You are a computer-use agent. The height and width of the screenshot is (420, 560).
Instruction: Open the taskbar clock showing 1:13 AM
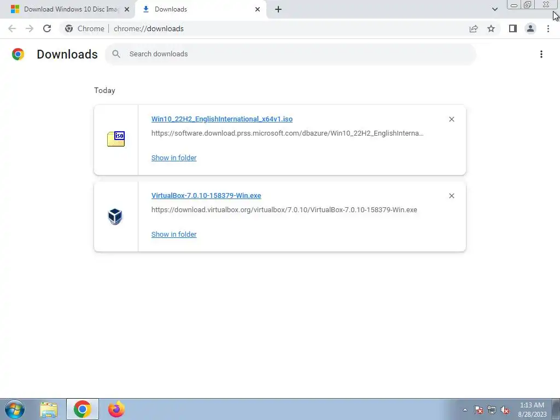click(x=532, y=410)
